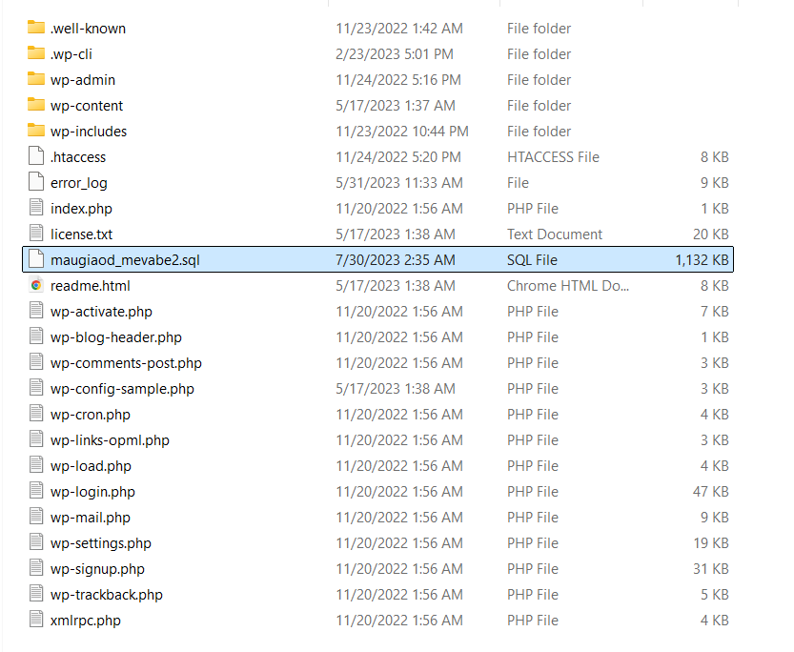Click the wp-login.php file icon
This screenshot has width=794, height=652.
click(36, 492)
